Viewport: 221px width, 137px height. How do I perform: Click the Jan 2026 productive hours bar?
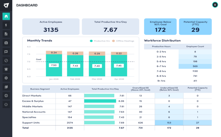(54, 65)
